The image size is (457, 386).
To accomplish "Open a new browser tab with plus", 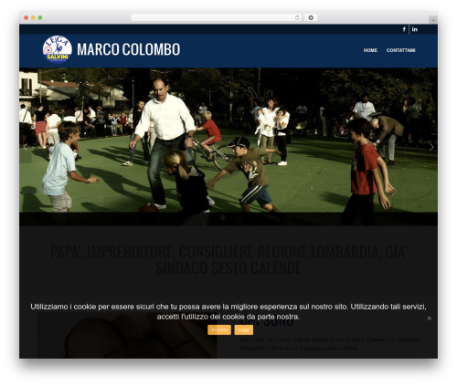I will [433, 20].
